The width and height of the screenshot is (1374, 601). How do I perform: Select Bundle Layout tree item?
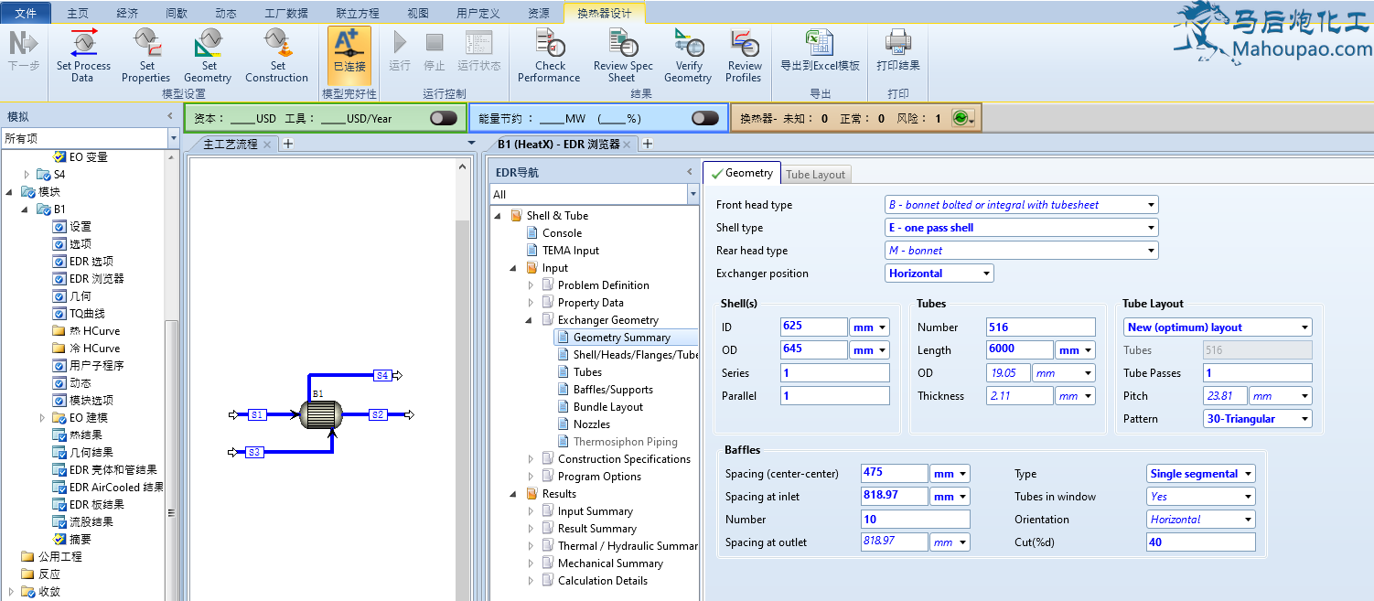point(608,407)
